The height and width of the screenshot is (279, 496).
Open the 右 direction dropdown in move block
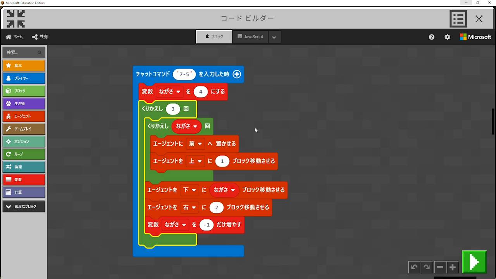(189, 207)
